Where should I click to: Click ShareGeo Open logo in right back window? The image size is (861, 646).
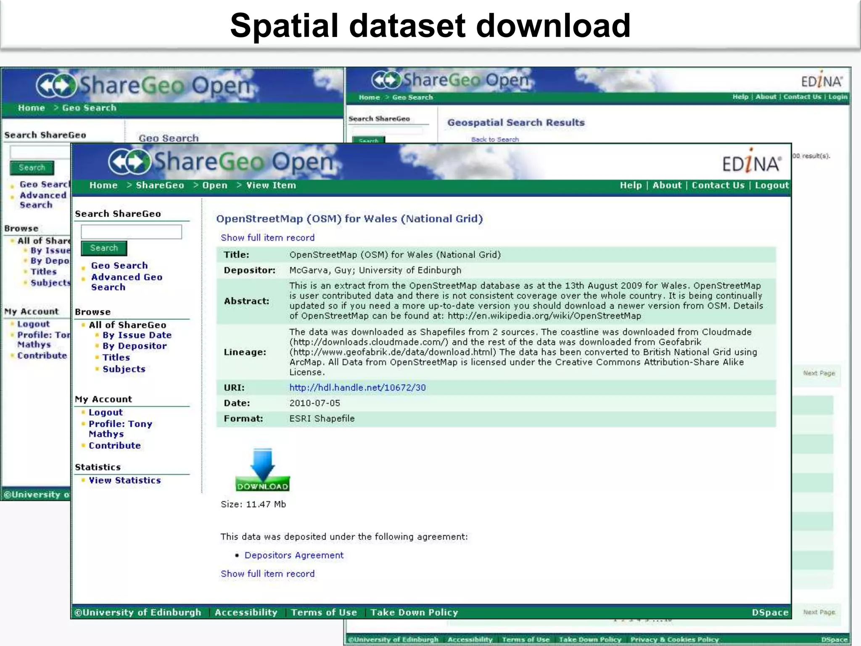[451, 80]
